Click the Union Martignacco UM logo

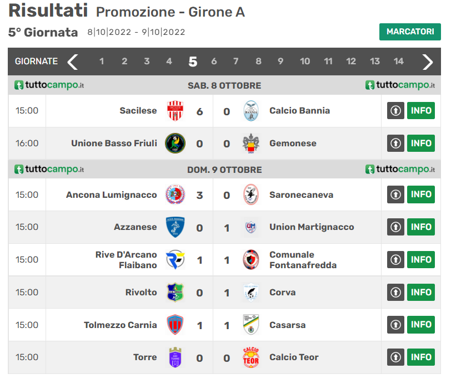point(251,227)
